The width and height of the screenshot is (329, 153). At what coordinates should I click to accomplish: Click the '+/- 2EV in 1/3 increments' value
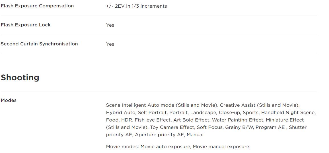(136, 6)
